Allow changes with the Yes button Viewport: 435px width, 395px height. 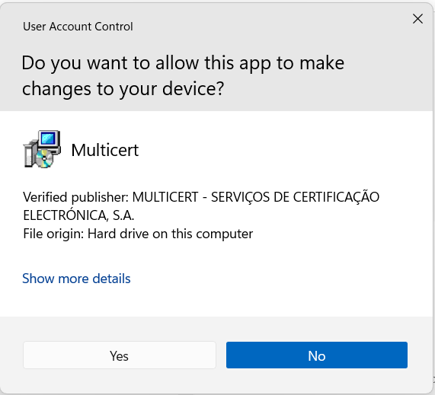click(120, 355)
